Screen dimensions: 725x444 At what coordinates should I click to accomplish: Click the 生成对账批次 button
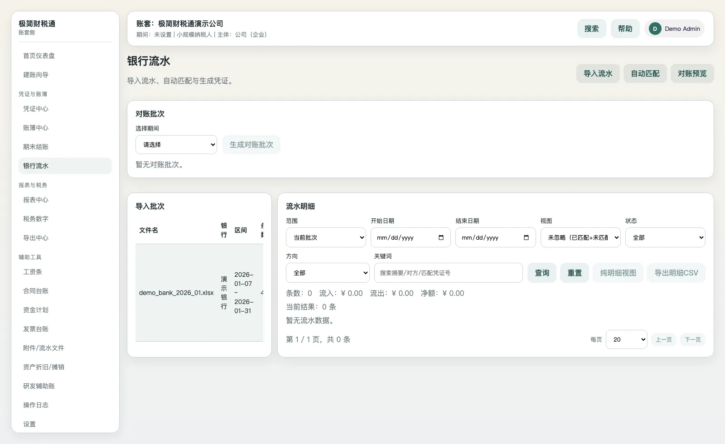(251, 145)
